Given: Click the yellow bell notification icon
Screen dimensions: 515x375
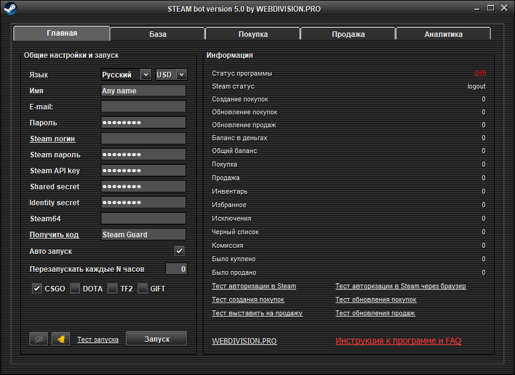Looking at the screenshot, I should (x=61, y=339).
